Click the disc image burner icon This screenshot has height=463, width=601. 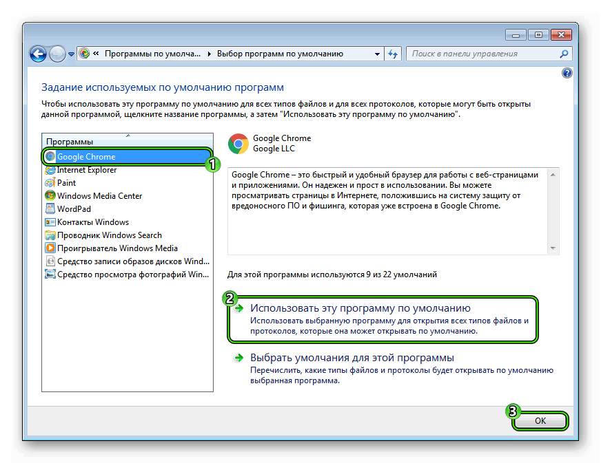click(x=50, y=261)
